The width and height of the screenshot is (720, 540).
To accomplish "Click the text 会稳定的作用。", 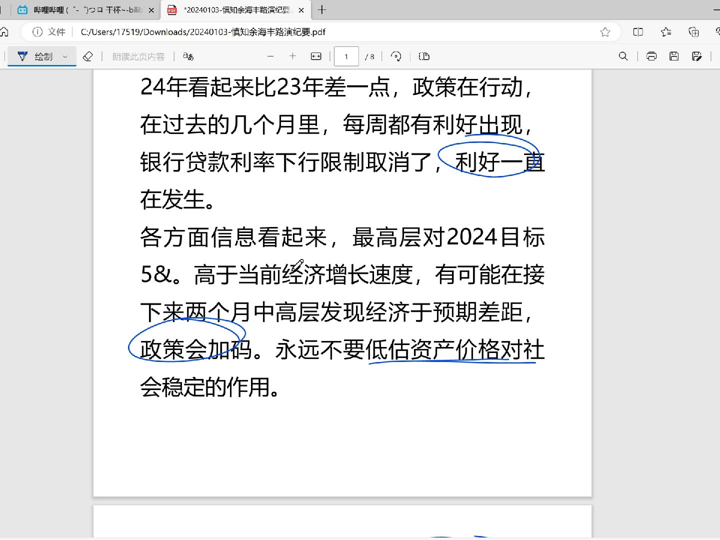I will (x=210, y=387).
